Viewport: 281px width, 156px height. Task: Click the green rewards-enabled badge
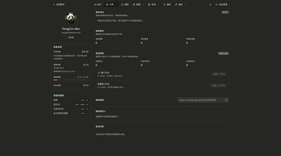[x=223, y=54]
